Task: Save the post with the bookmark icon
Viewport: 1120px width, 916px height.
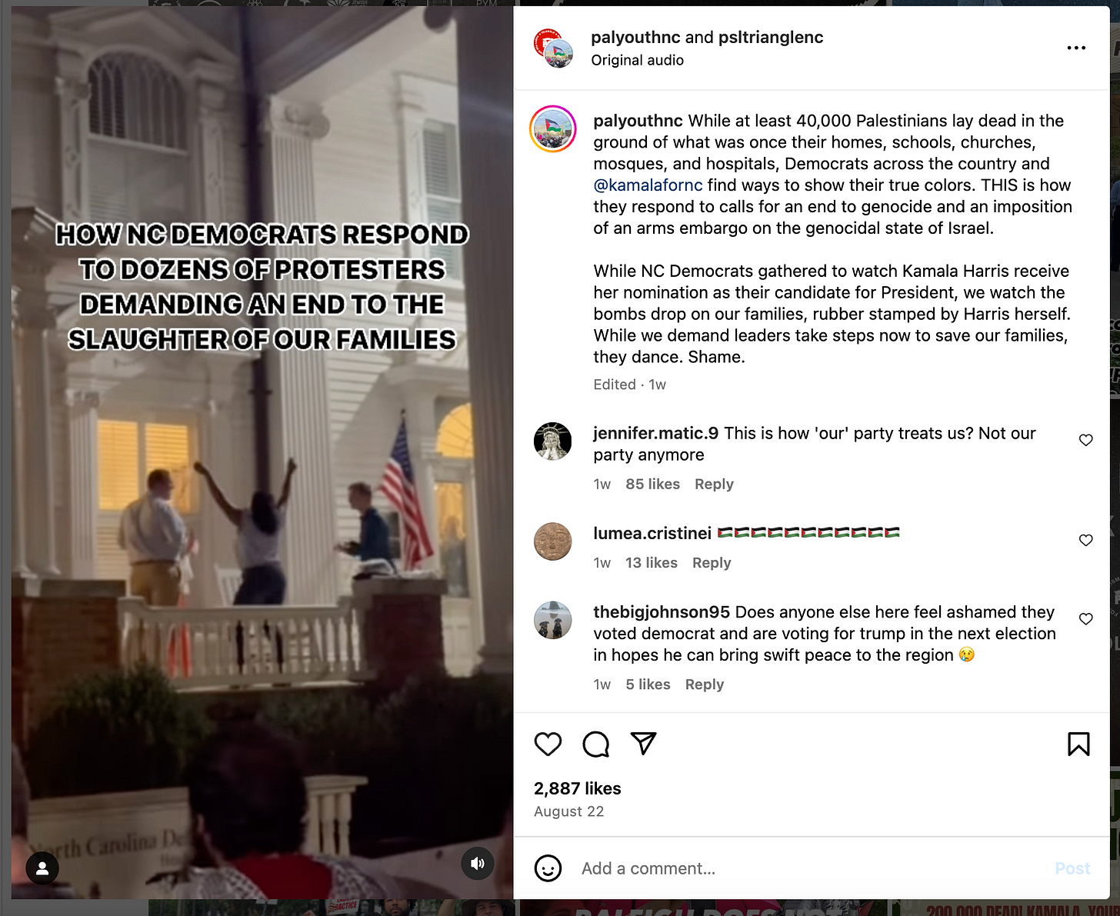Action: (1078, 744)
